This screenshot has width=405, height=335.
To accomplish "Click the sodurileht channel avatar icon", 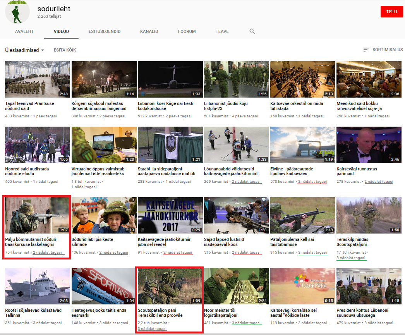I will 17,11.
